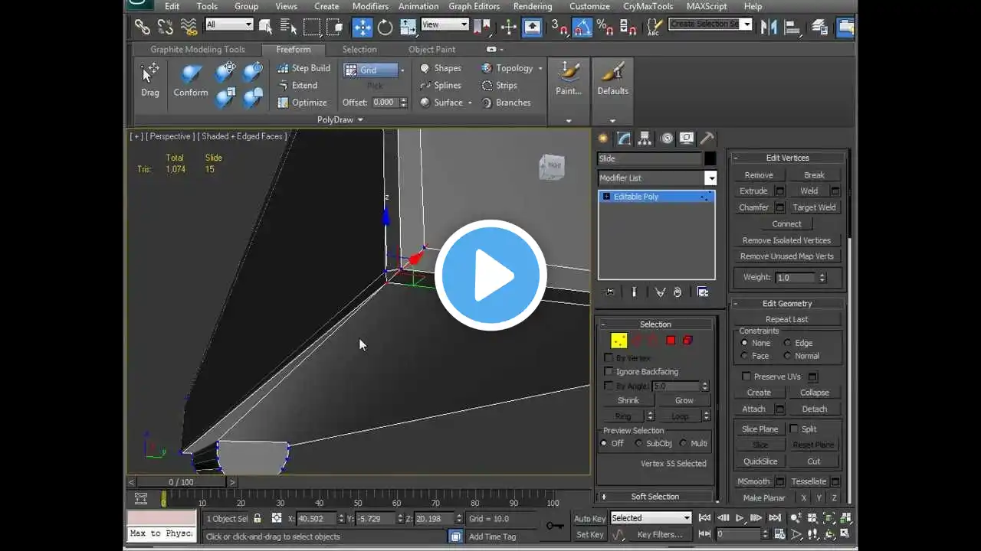Click the Rotate tool icon
The width and height of the screenshot is (981, 551).
tap(385, 28)
